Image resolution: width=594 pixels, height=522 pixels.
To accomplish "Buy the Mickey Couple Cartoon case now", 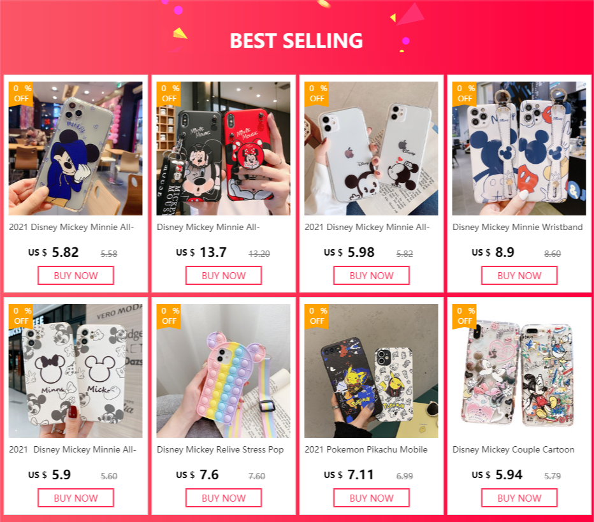I will pos(519,498).
